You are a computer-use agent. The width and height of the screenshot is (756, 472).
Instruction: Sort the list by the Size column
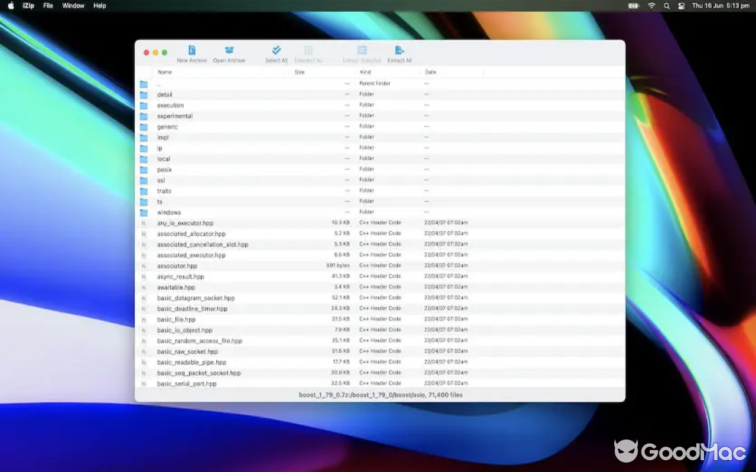299,71
